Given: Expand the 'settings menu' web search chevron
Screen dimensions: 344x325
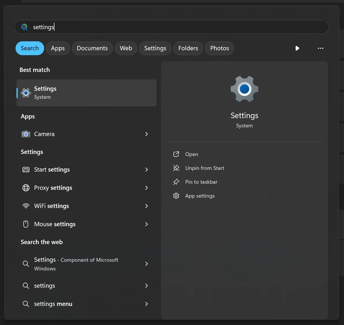Looking at the screenshot, I should 146,304.
